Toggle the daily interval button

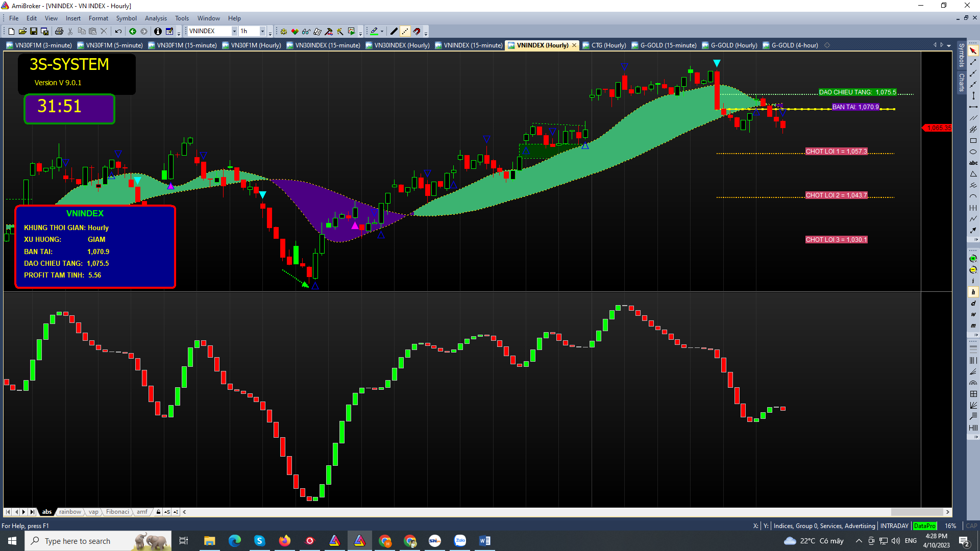[x=973, y=304]
